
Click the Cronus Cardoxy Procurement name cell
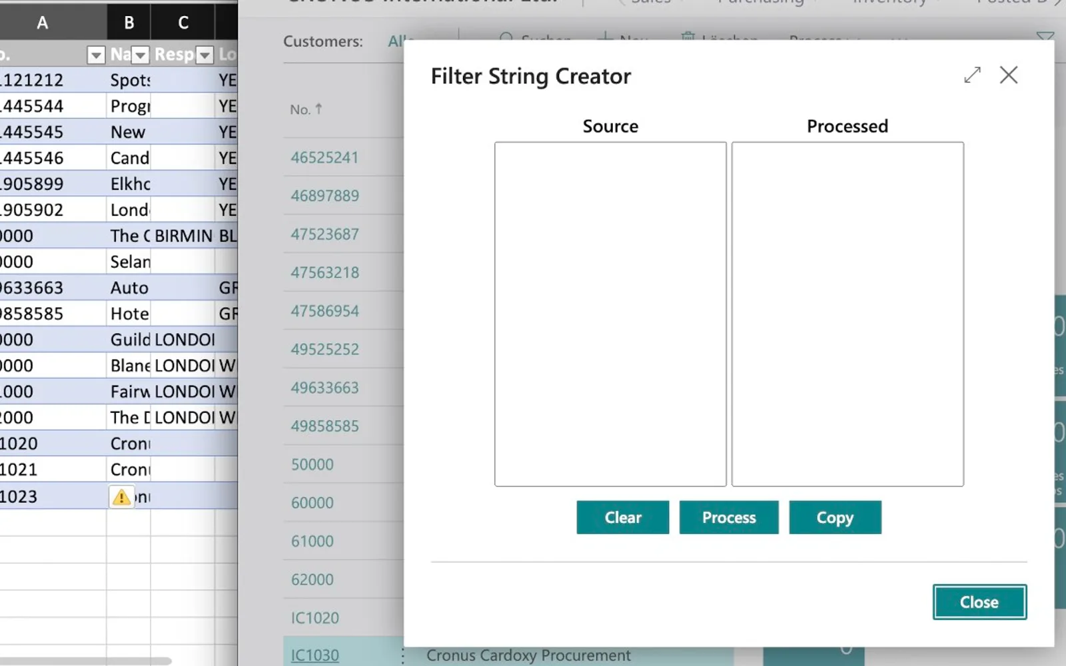pos(528,656)
